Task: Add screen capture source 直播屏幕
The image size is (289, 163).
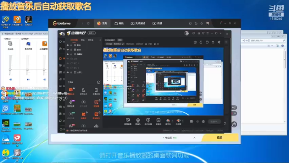Action: pyautogui.click(x=128, y=122)
